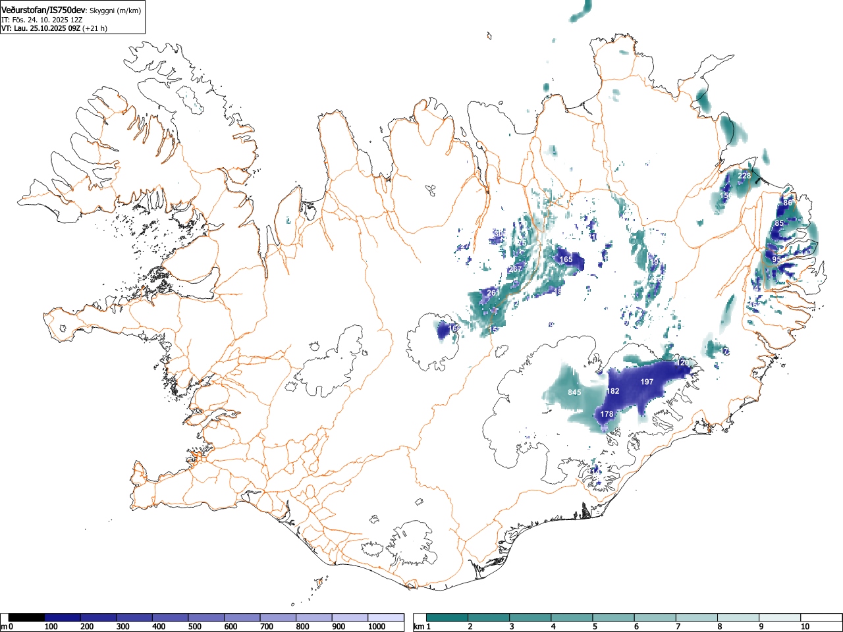The width and height of the screenshot is (843, 632).
Task: Click the '1000' tick label on meter legend
Action: tap(377, 627)
